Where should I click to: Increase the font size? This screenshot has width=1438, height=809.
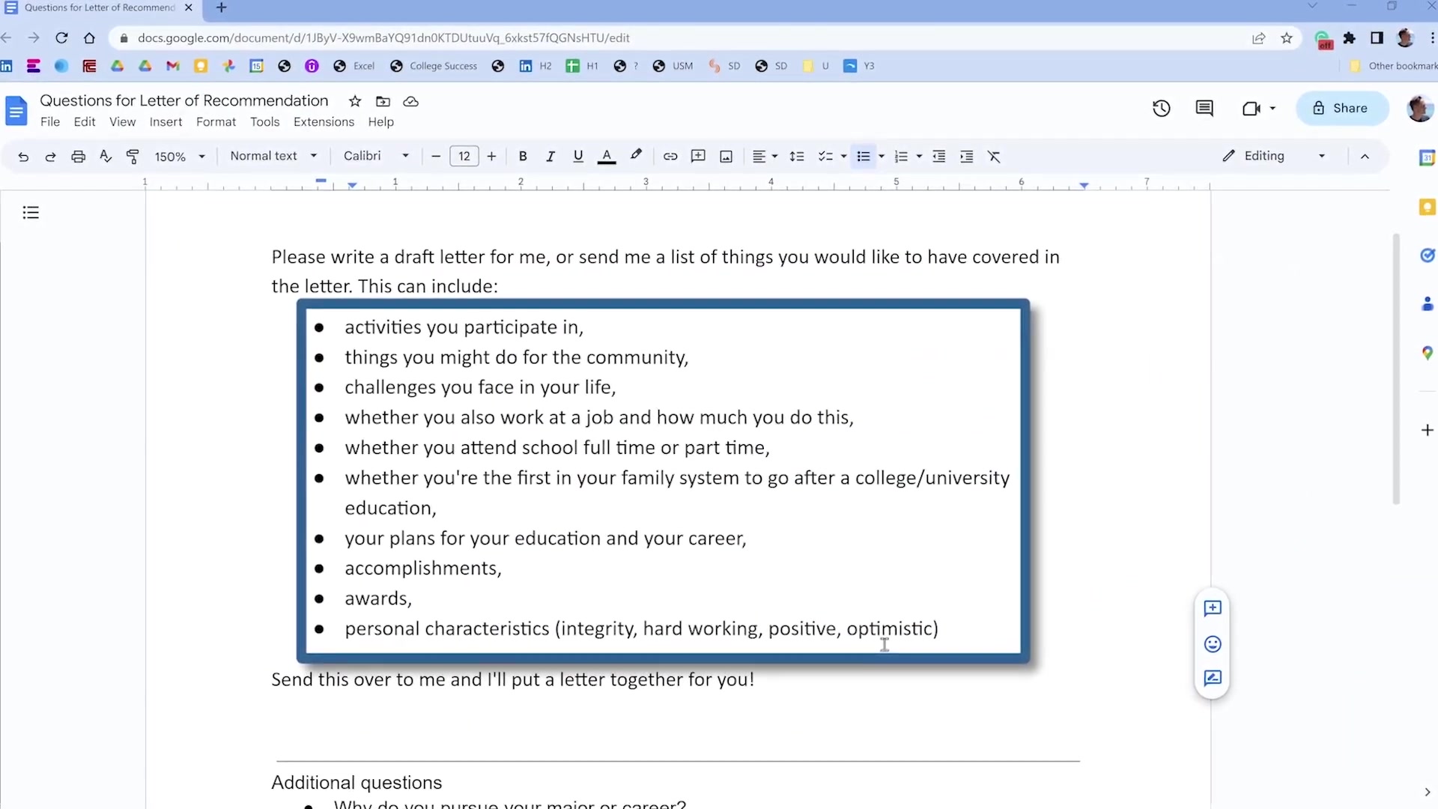click(491, 156)
